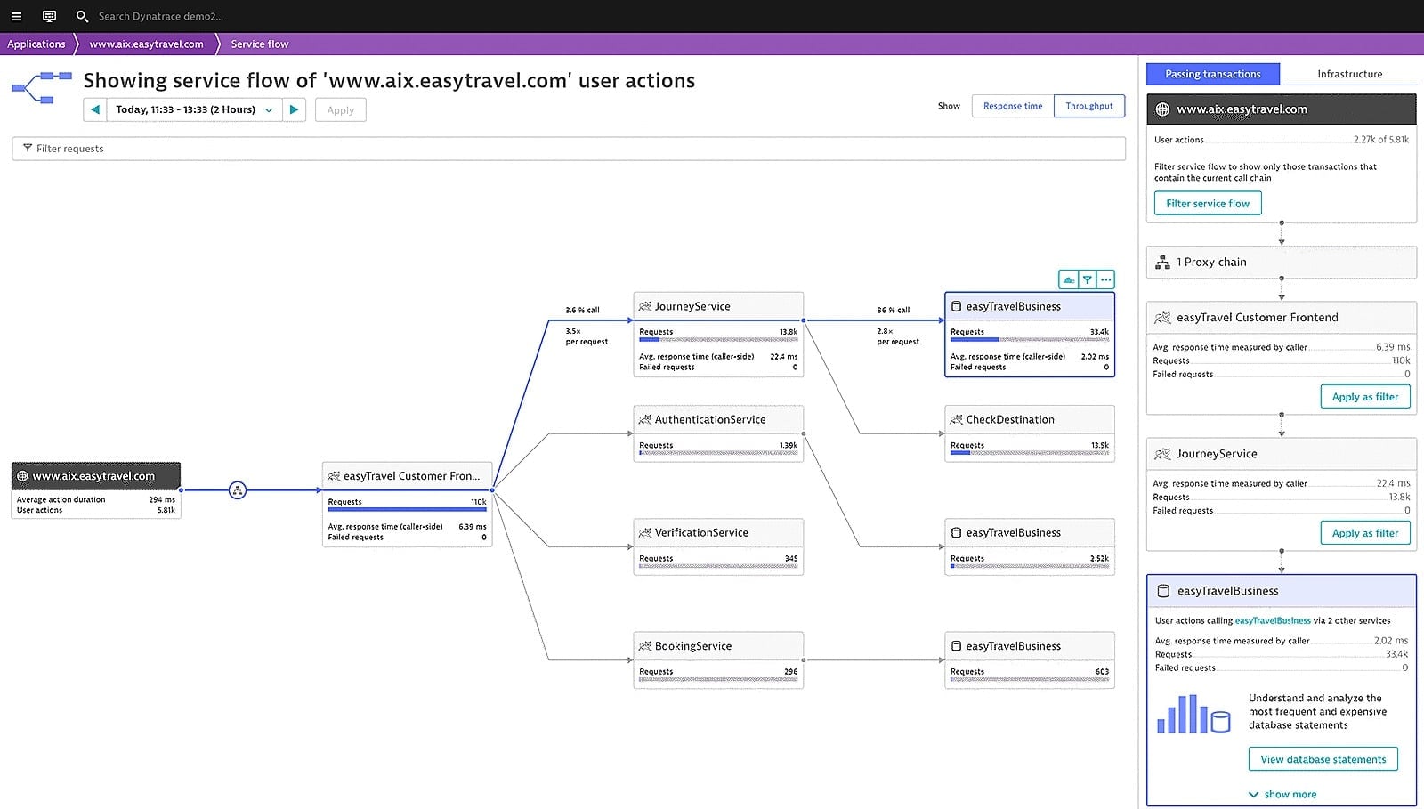Viewport: 1424px width, 809px height.
Task: Click View database statements button
Action: coord(1323,759)
